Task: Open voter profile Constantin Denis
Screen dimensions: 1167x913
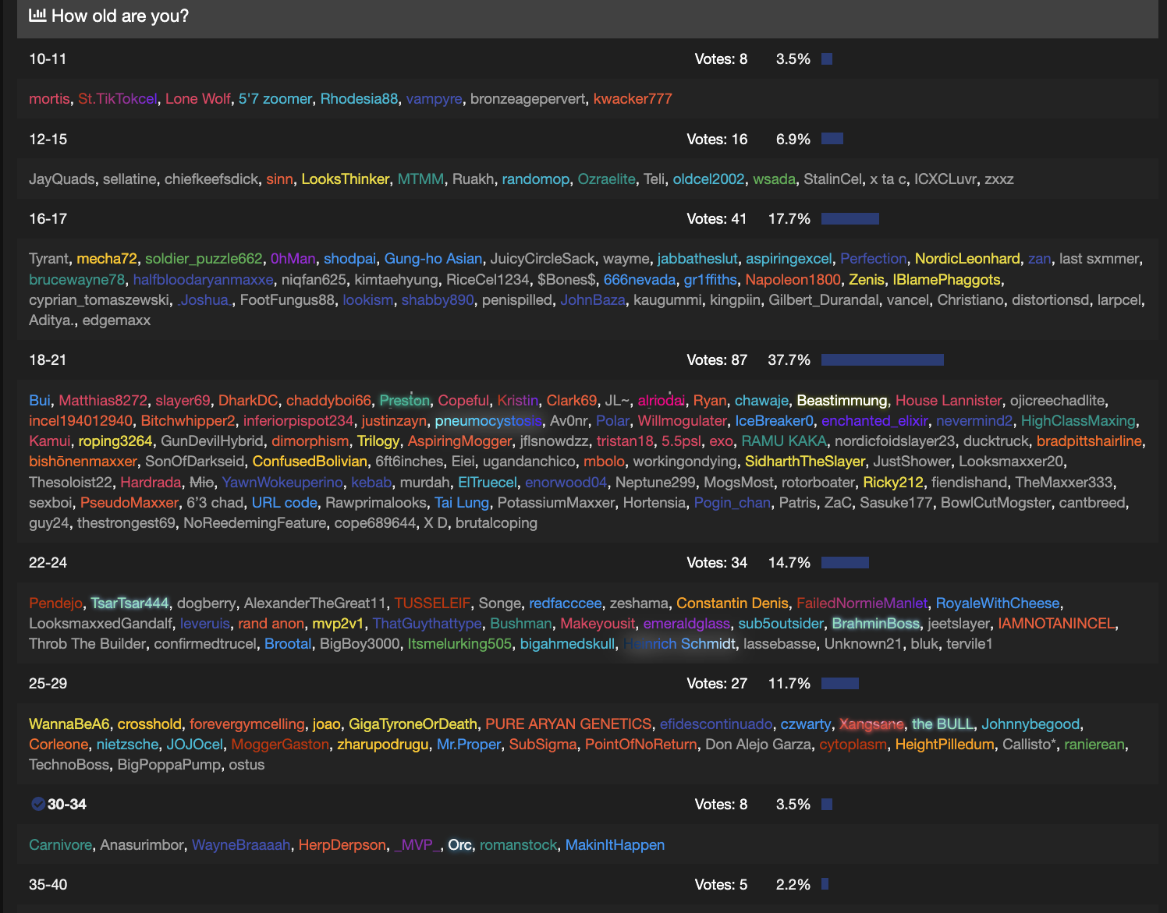Action: (732, 603)
